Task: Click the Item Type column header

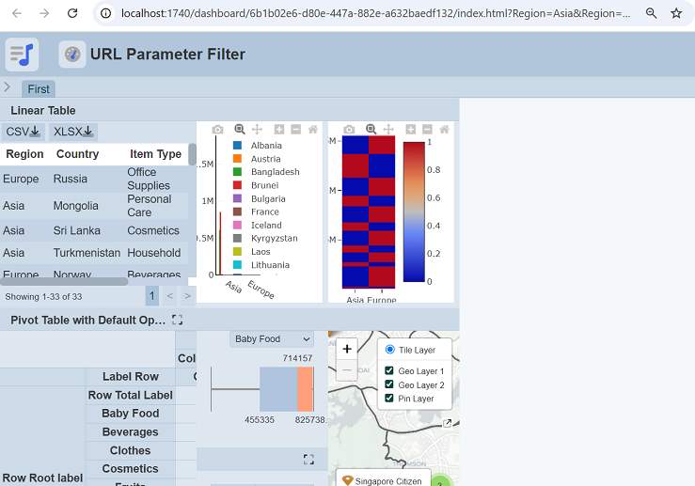Action: 155,154
